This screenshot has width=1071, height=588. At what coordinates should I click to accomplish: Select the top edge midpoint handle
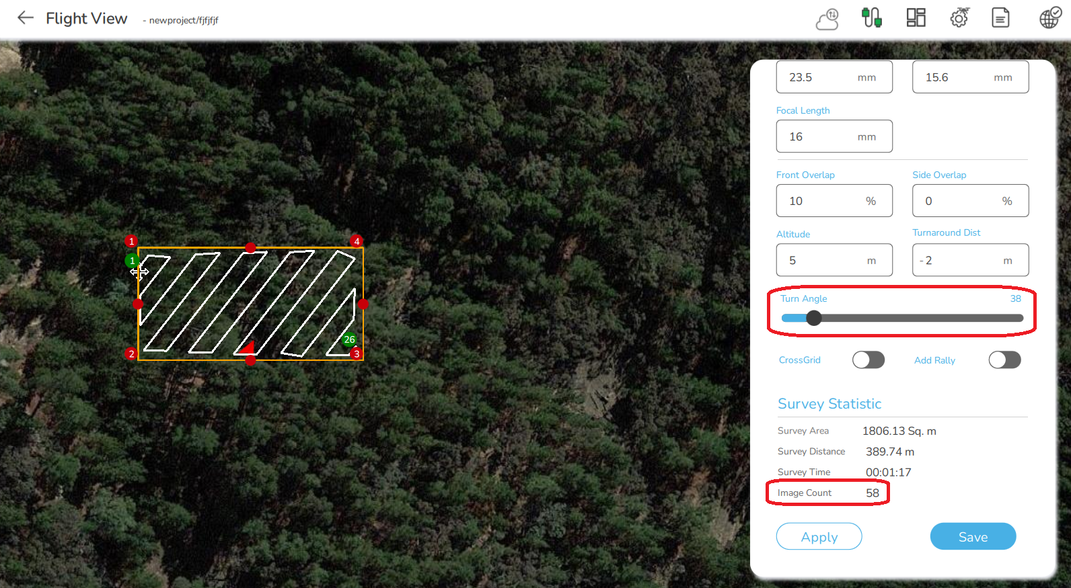click(250, 248)
